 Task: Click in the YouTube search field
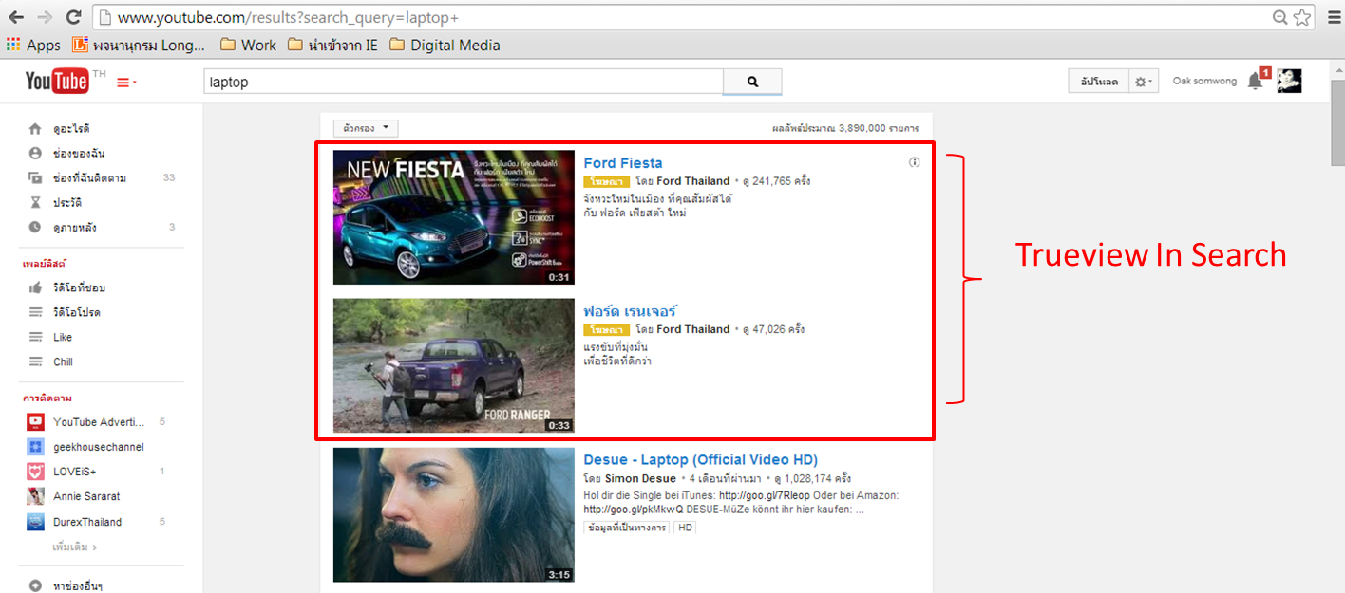pos(464,83)
